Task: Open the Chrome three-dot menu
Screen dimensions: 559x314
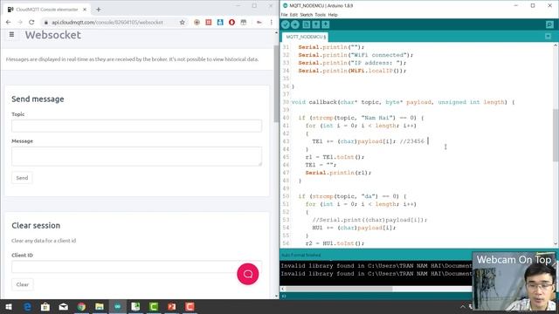Action: click(x=271, y=22)
